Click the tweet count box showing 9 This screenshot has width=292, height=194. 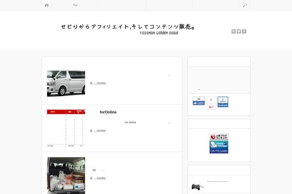[211, 100]
